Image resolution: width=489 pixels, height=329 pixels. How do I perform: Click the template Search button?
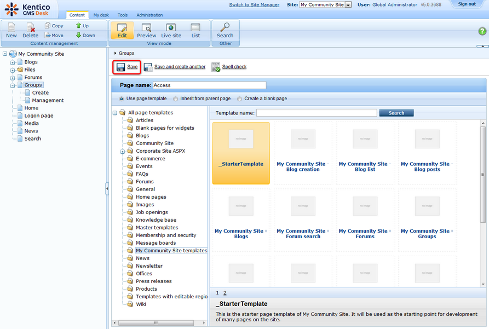point(396,113)
